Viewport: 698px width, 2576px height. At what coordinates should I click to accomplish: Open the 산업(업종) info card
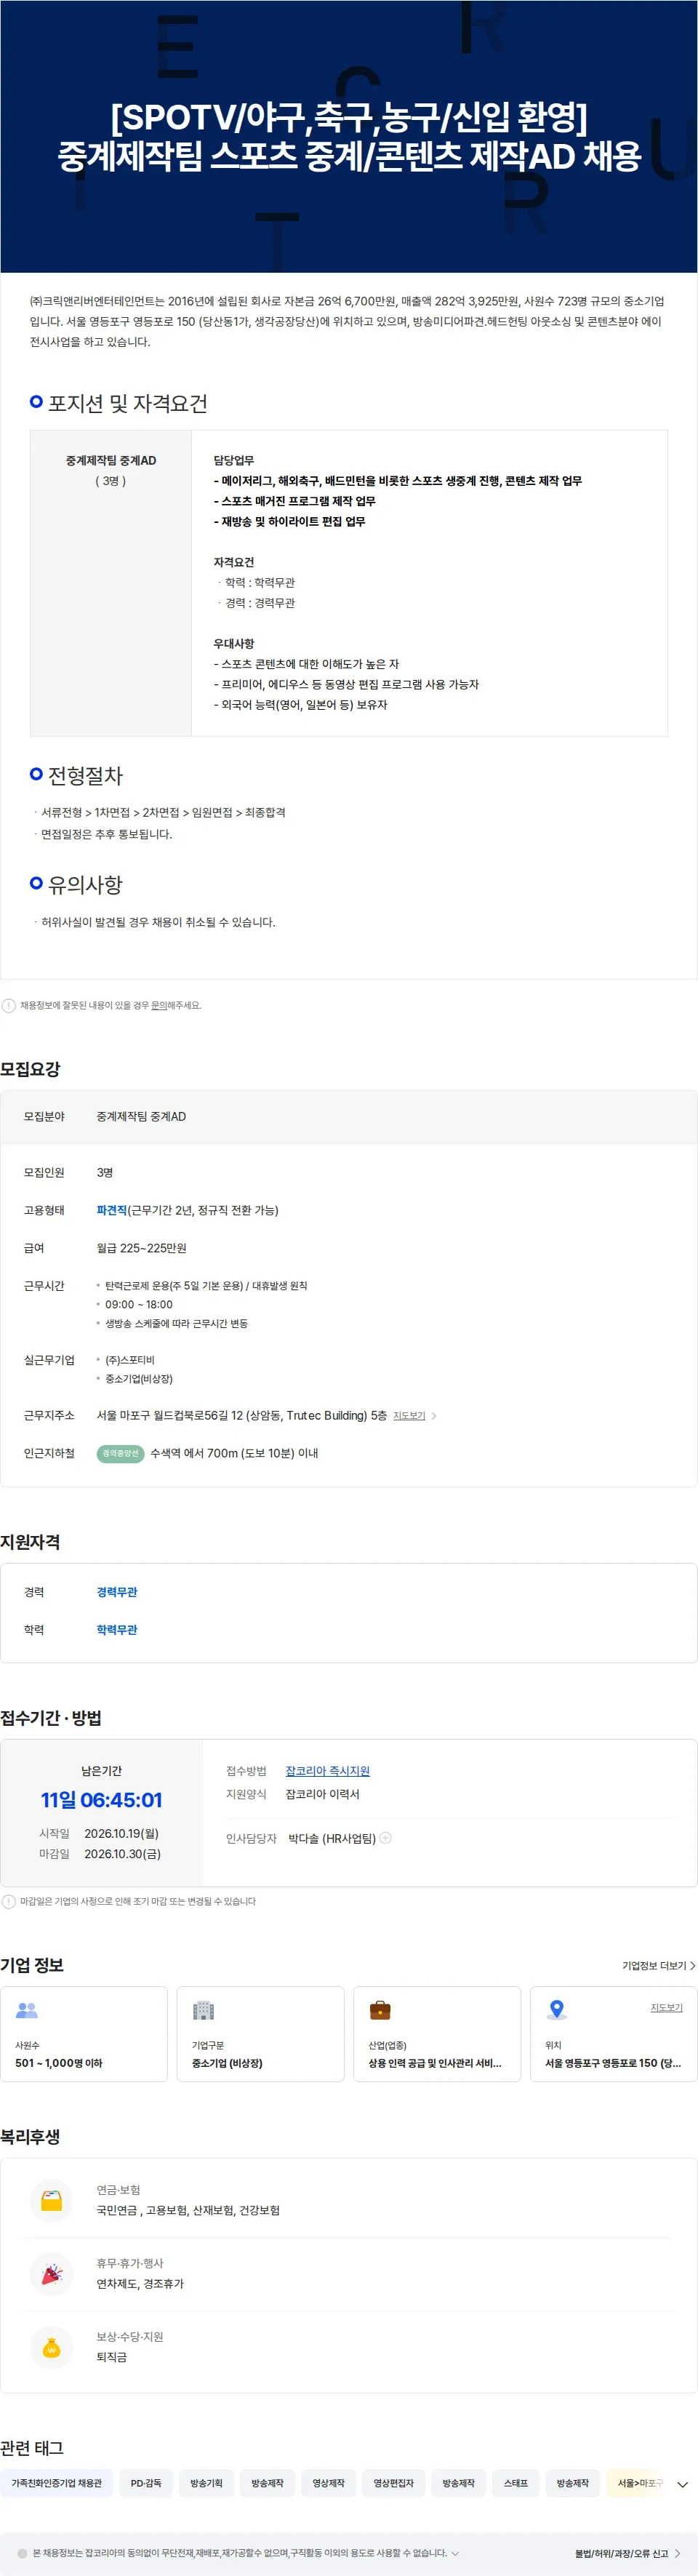(x=437, y=2034)
